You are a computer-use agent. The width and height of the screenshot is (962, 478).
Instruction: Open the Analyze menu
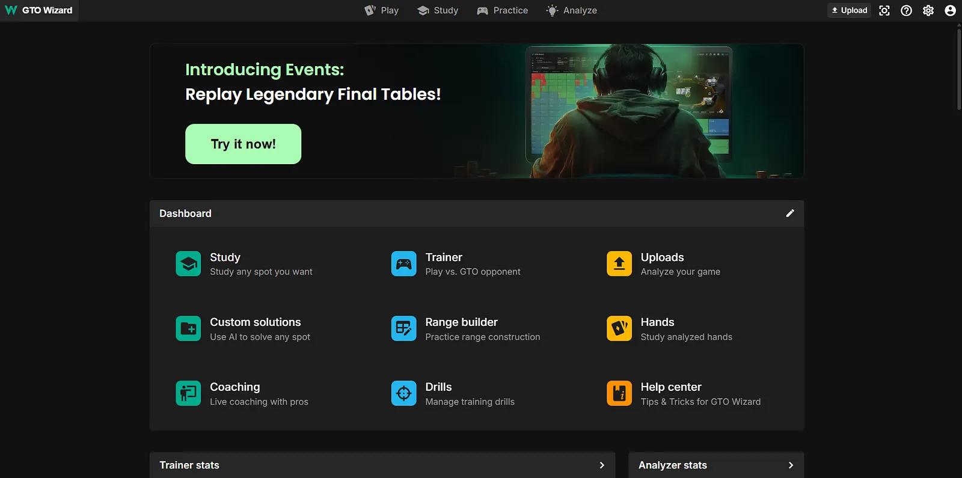571,10
